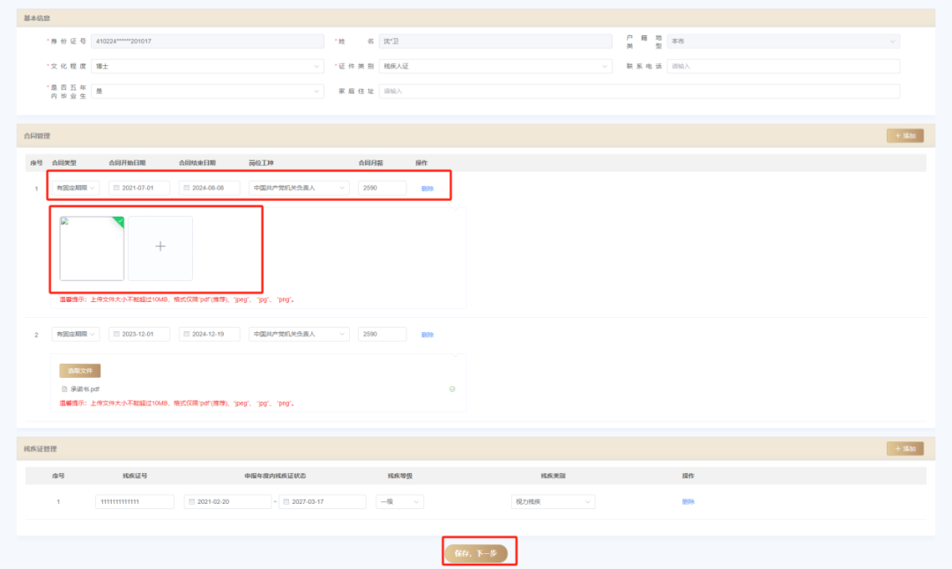Open calendar icon of 2027-03-17 disability date
The image size is (952, 569).
click(286, 502)
